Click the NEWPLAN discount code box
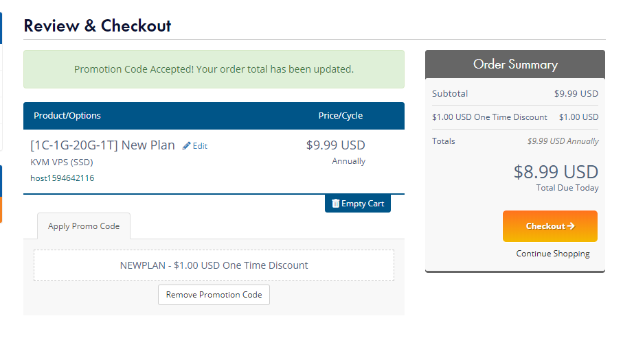The height and width of the screenshot is (362, 634). click(x=214, y=265)
